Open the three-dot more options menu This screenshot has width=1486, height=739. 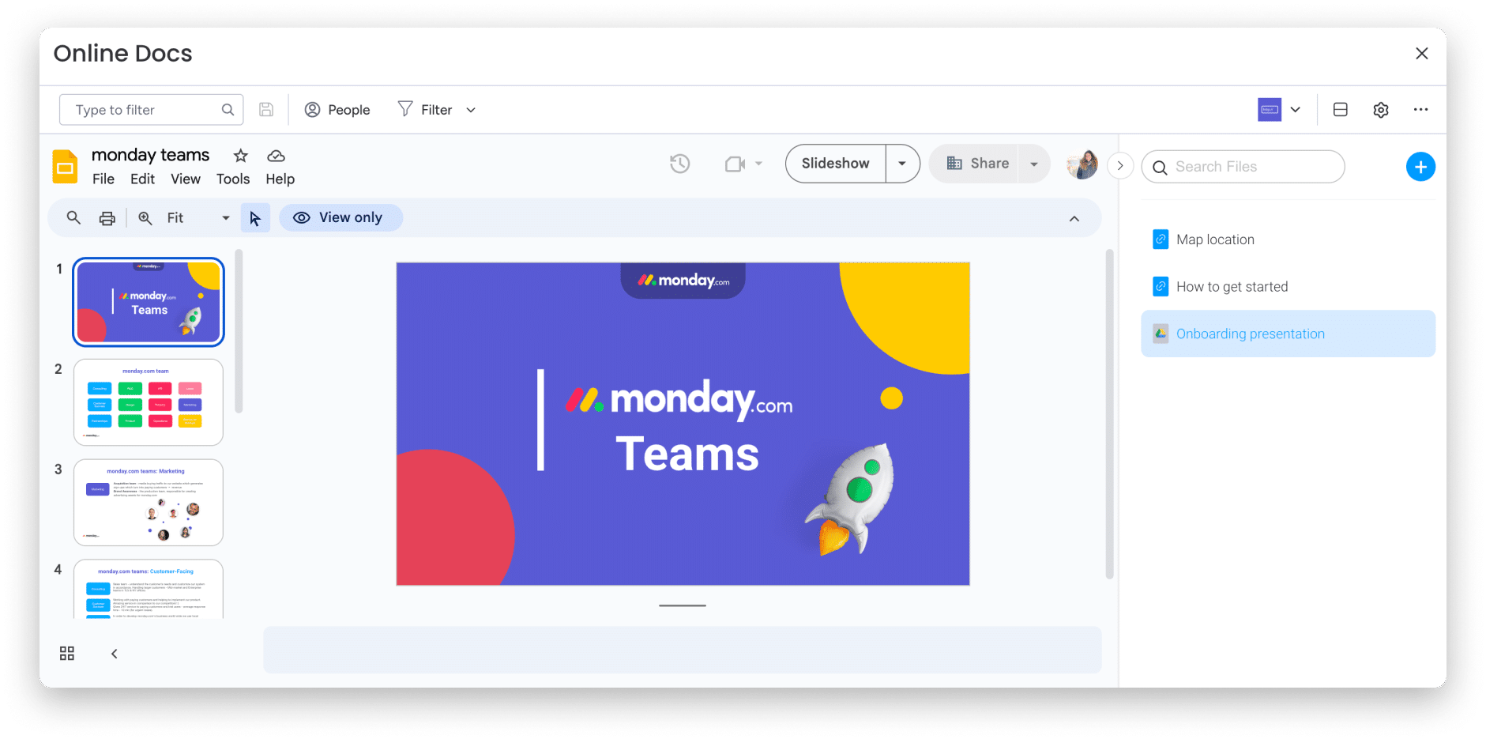pos(1420,110)
